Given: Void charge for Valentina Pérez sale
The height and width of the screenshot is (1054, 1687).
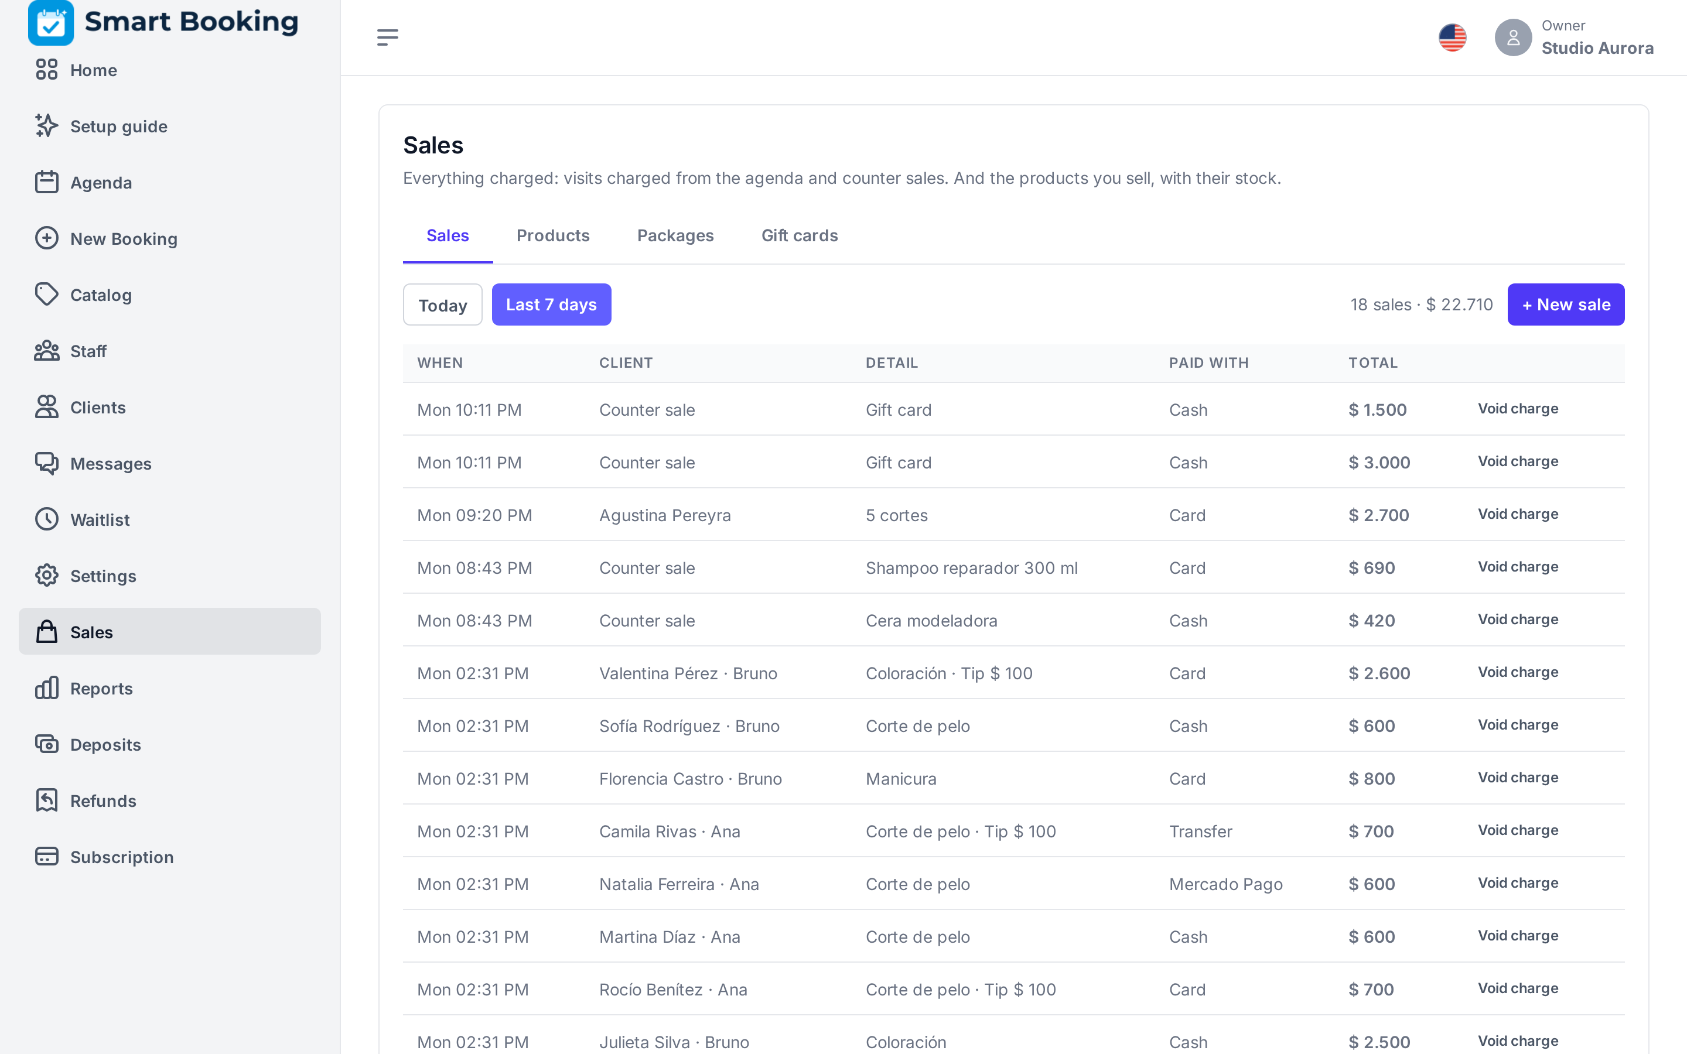Looking at the screenshot, I should click(1518, 673).
